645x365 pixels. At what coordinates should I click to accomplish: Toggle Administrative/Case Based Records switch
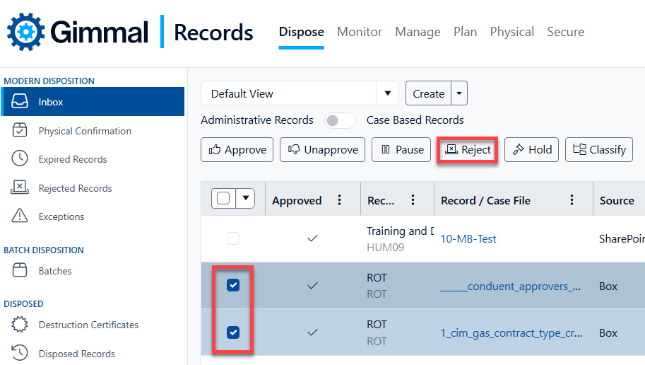pyautogui.click(x=340, y=120)
